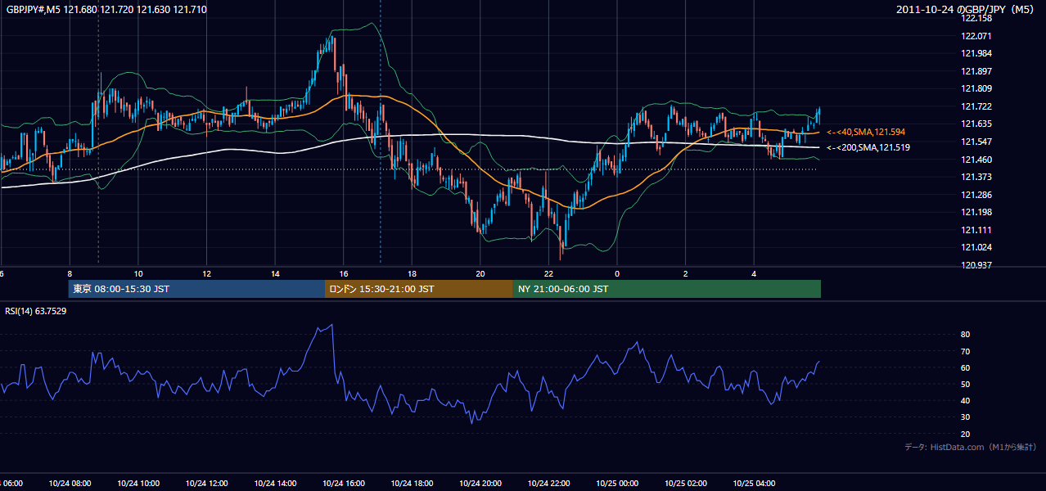
Task: Click the hour label 16 under the price chart
Action: [x=344, y=274]
